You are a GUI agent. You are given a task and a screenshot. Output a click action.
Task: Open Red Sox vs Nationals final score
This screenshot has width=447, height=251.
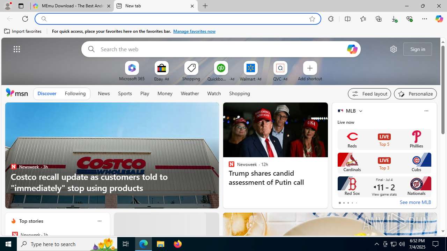384,187
